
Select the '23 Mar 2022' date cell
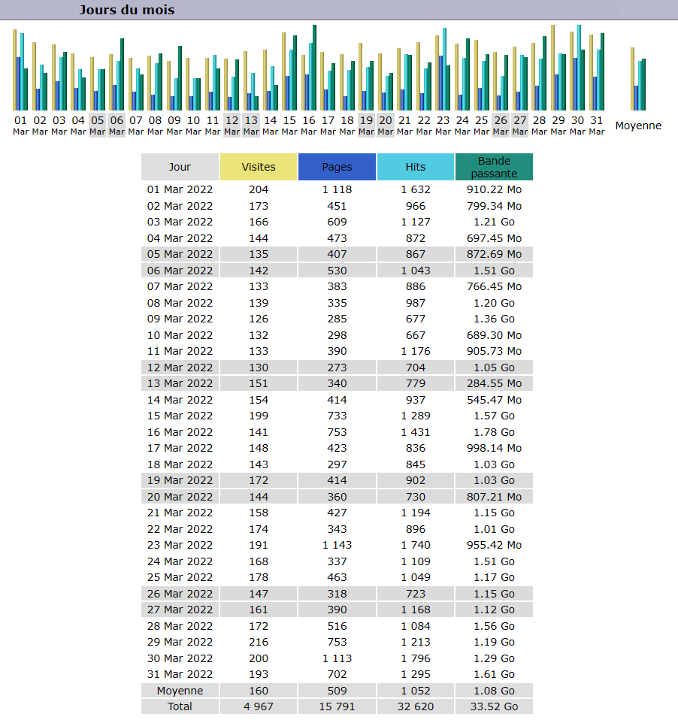coord(180,545)
